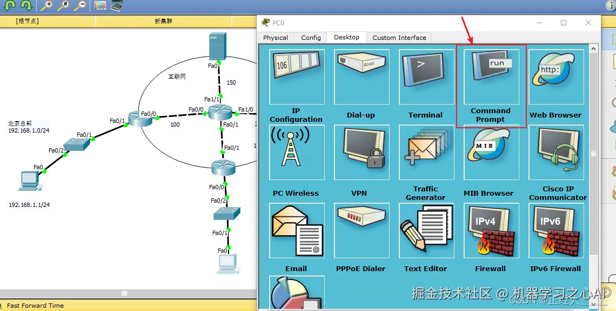The width and height of the screenshot is (616, 311).
Task: Click the Fa1/1 interface label
Action: click(x=212, y=100)
